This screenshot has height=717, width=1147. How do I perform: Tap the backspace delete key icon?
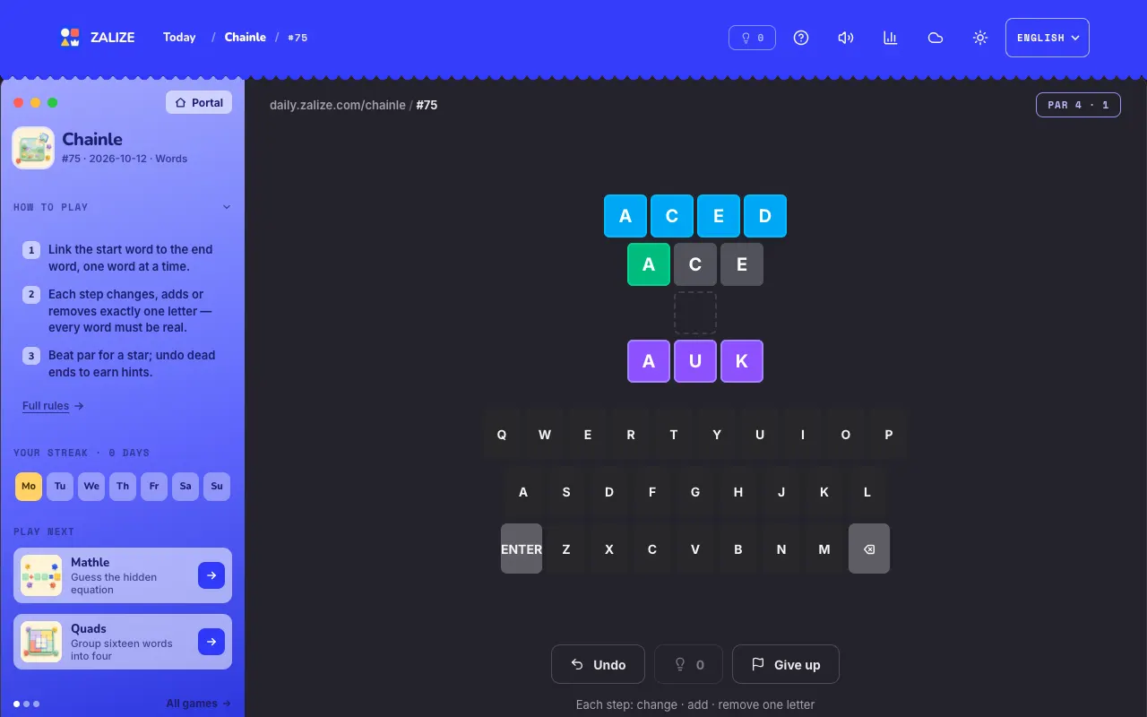tap(869, 549)
